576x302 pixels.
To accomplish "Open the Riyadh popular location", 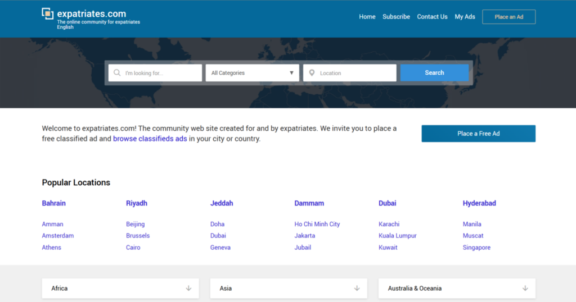I will (137, 203).
